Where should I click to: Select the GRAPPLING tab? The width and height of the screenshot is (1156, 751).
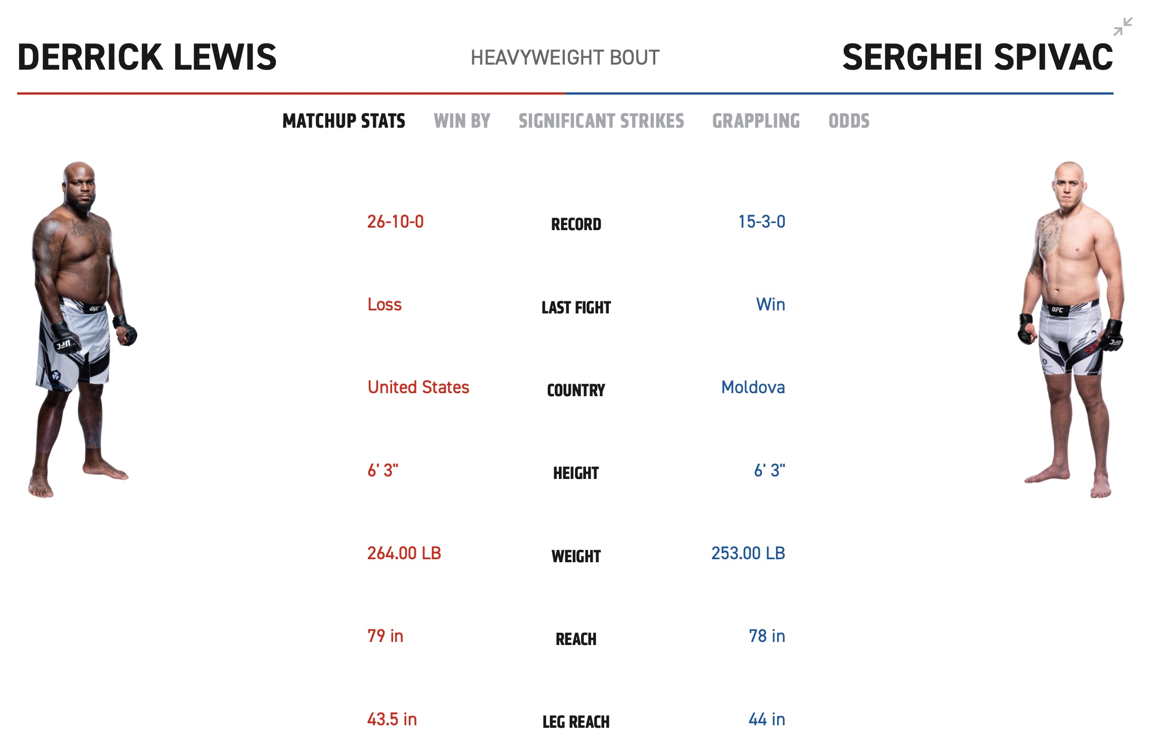(x=755, y=121)
